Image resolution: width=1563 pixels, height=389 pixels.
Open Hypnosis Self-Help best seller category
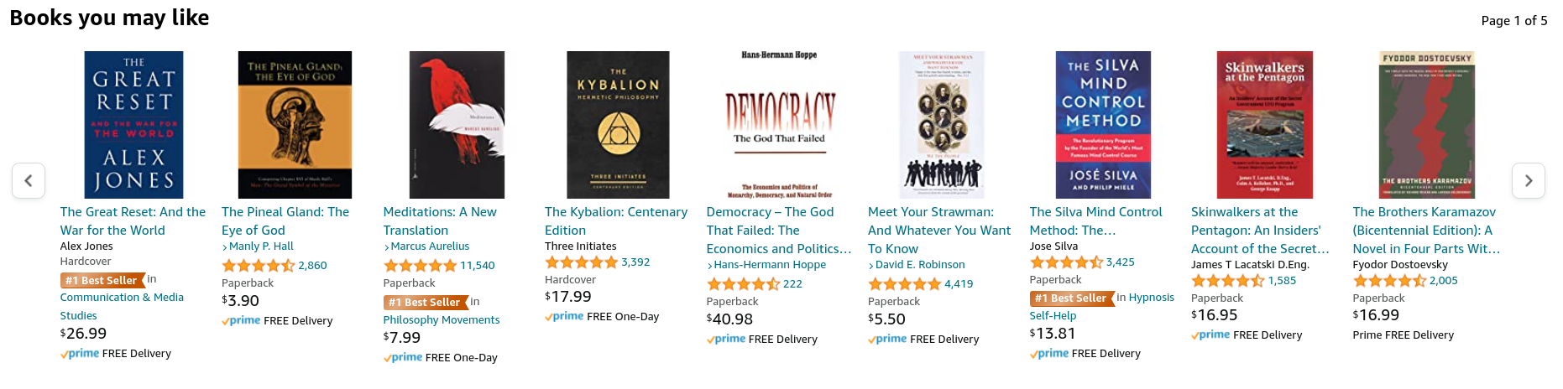pyautogui.click(x=1151, y=298)
